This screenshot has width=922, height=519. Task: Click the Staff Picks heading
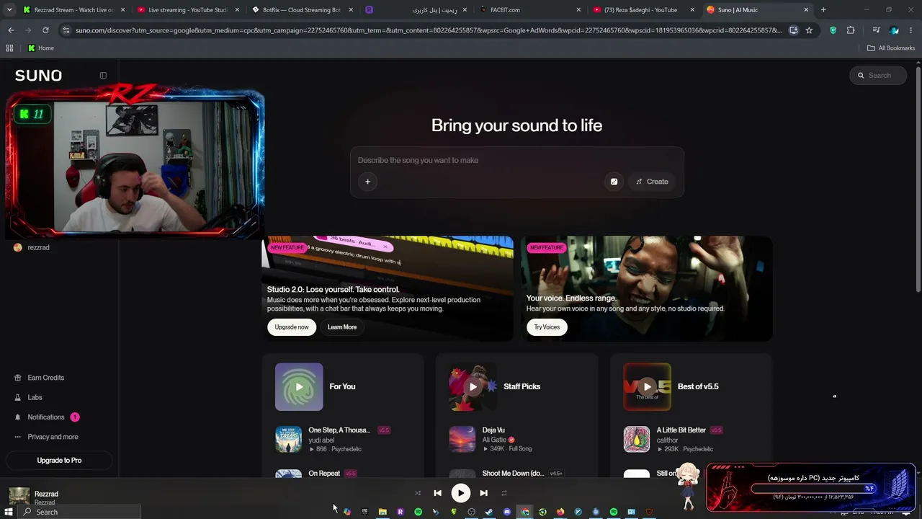point(522,386)
